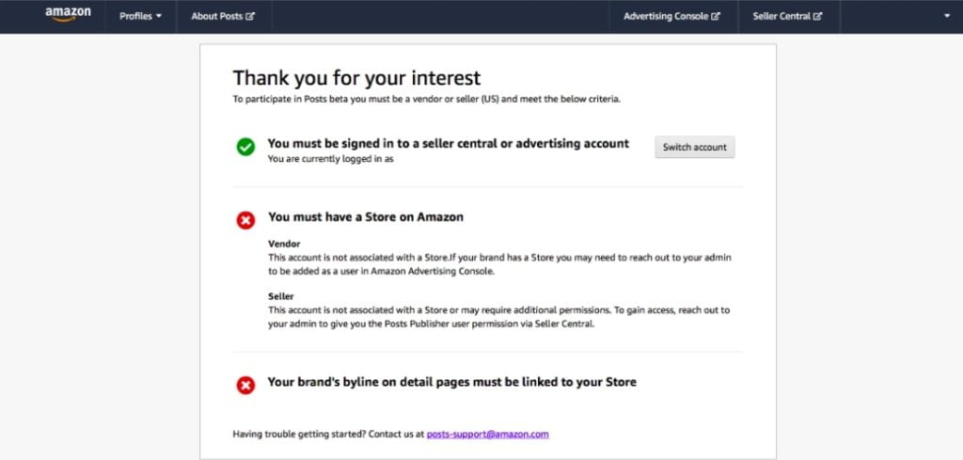Click the Profiles dropdown arrow
963x460 pixels.
159,17
